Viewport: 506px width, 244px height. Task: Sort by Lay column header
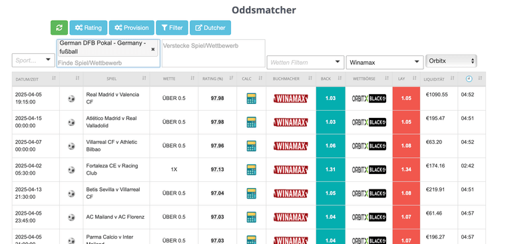(406, 79)
